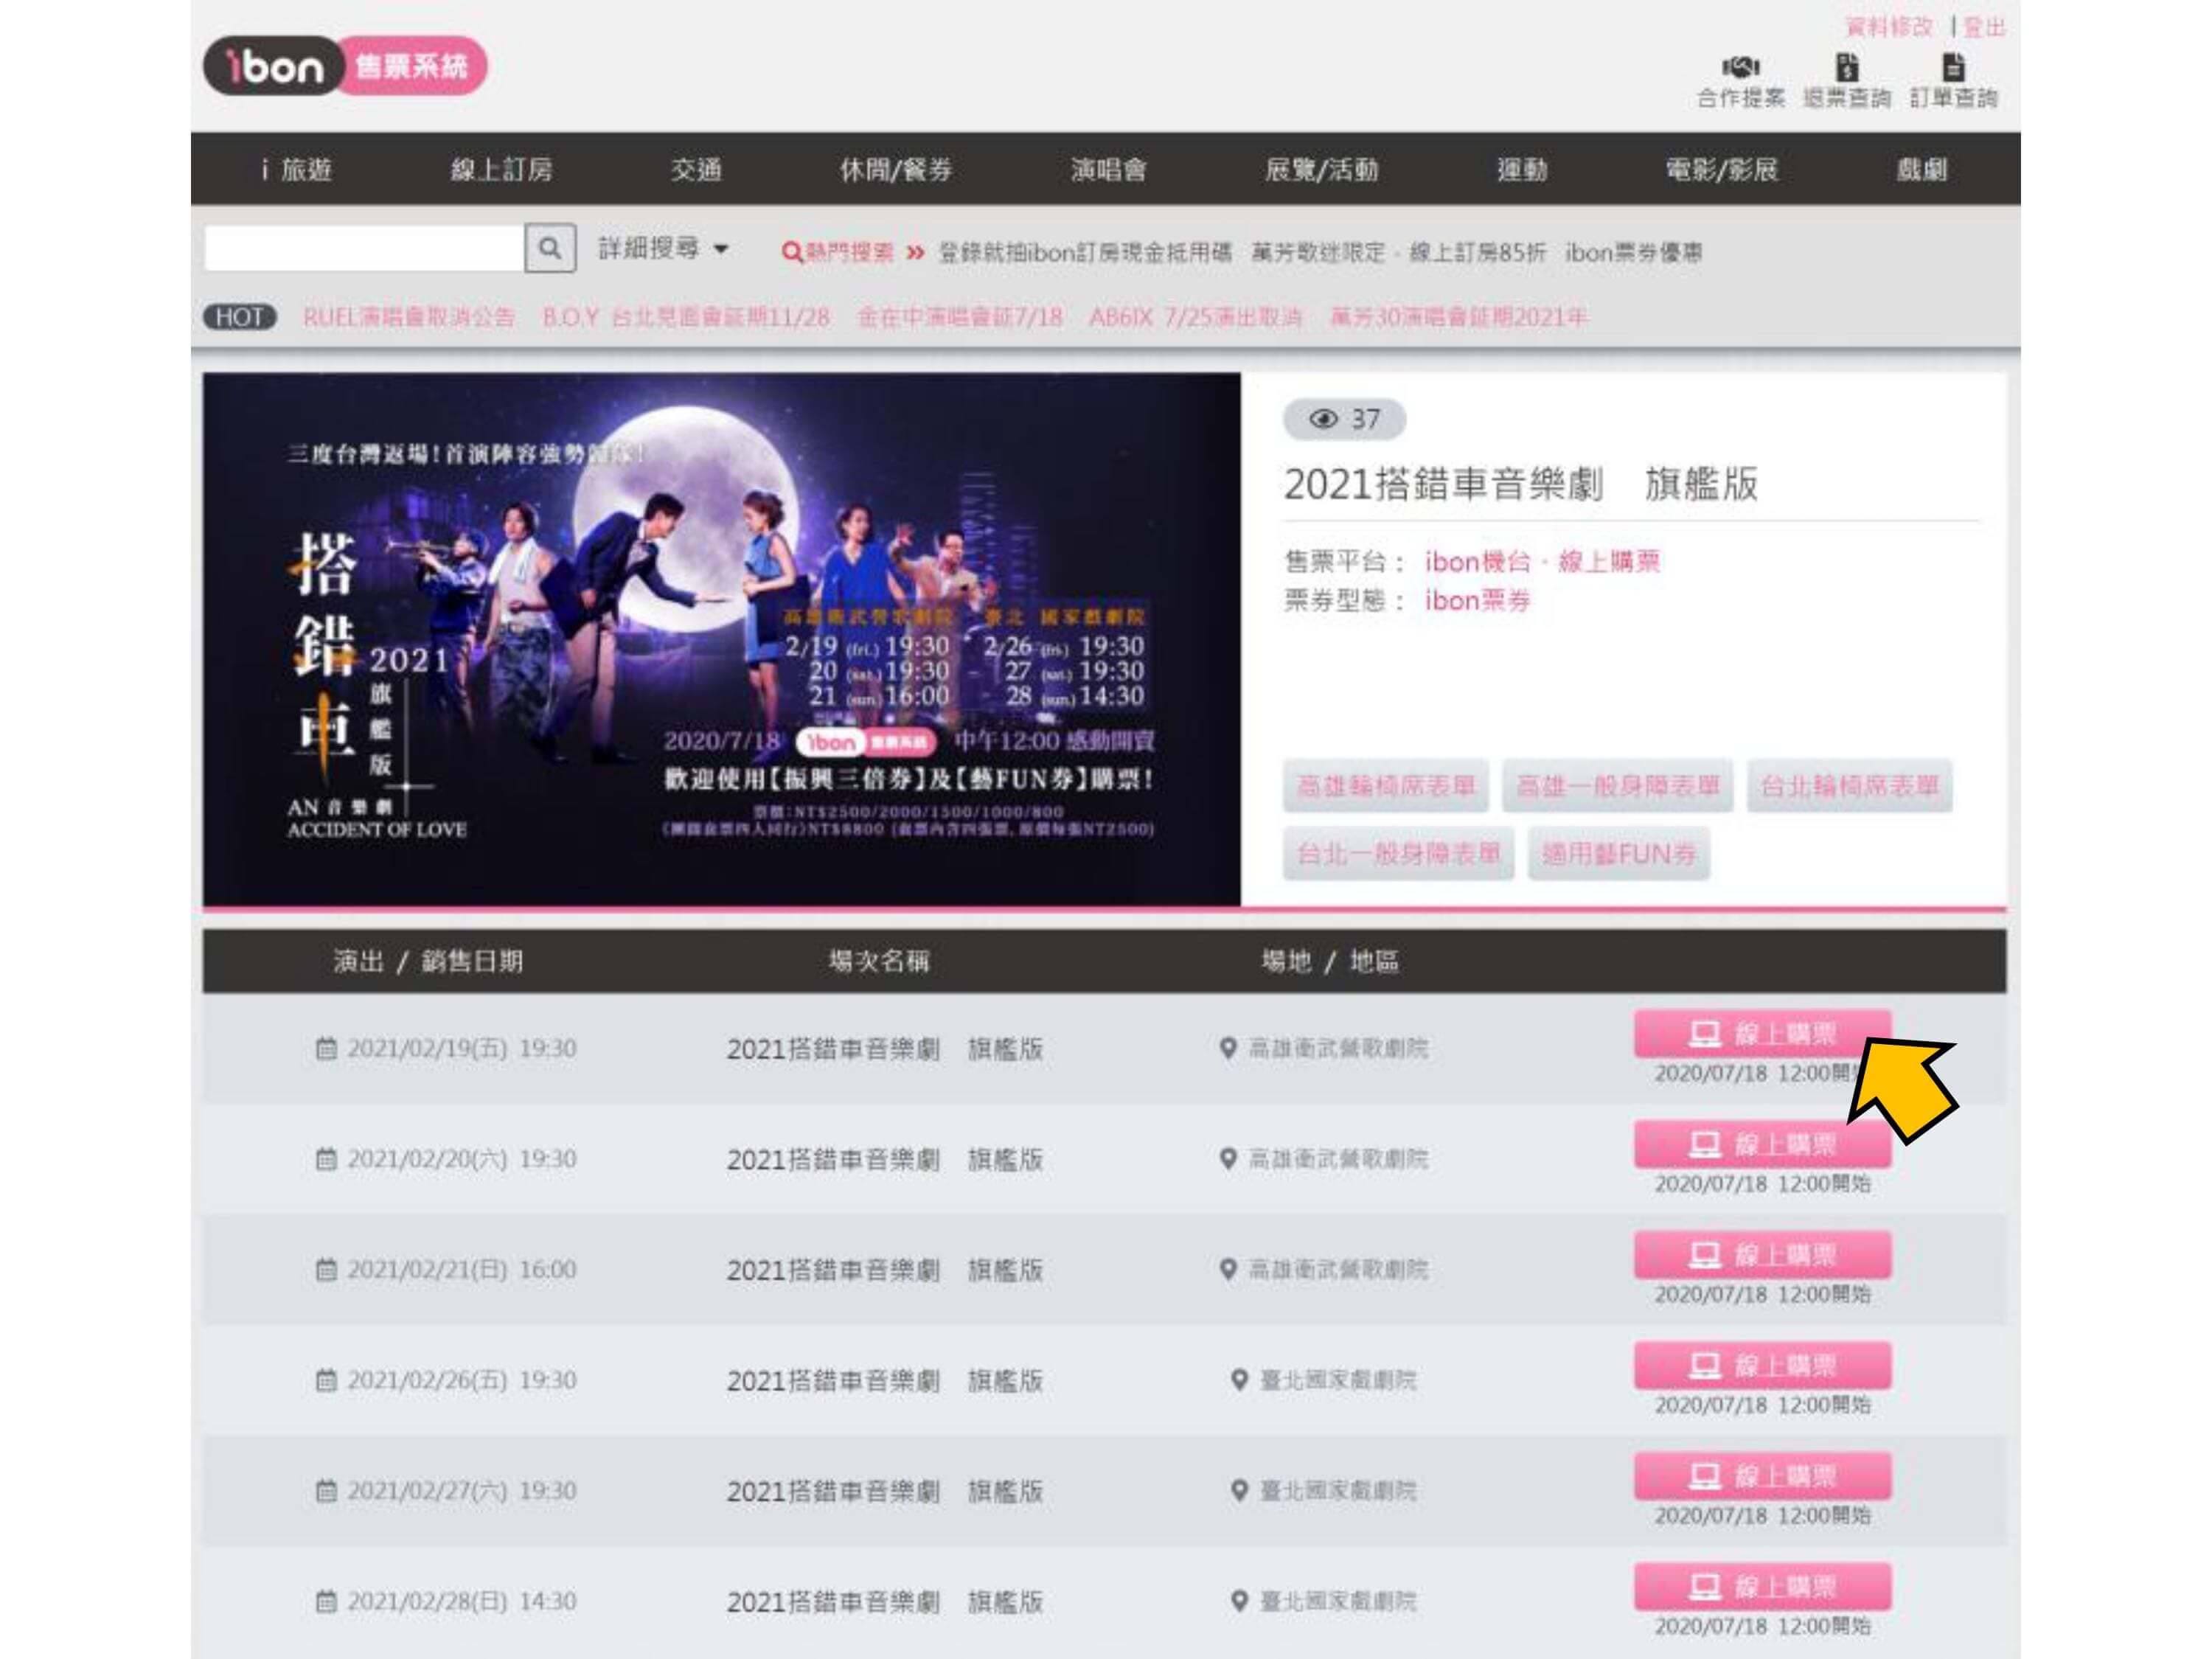Click location pin for 02/27 venue
This screenshot has width=2212, height=1659.
coord(1239,1491)
